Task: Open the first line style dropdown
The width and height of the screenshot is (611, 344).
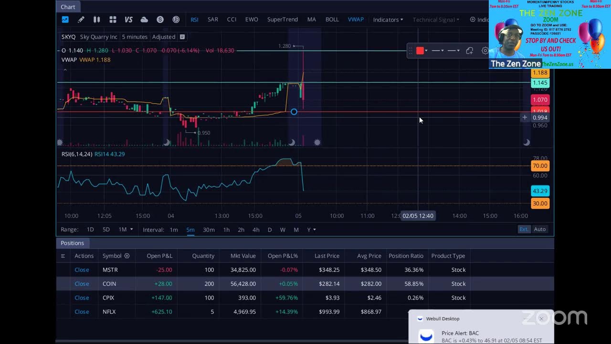Action: [438, 51]
